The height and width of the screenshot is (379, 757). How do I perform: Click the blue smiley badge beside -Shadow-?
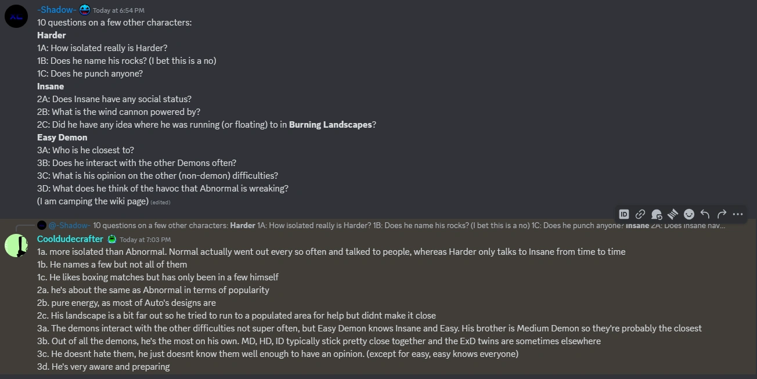(85, 9)
